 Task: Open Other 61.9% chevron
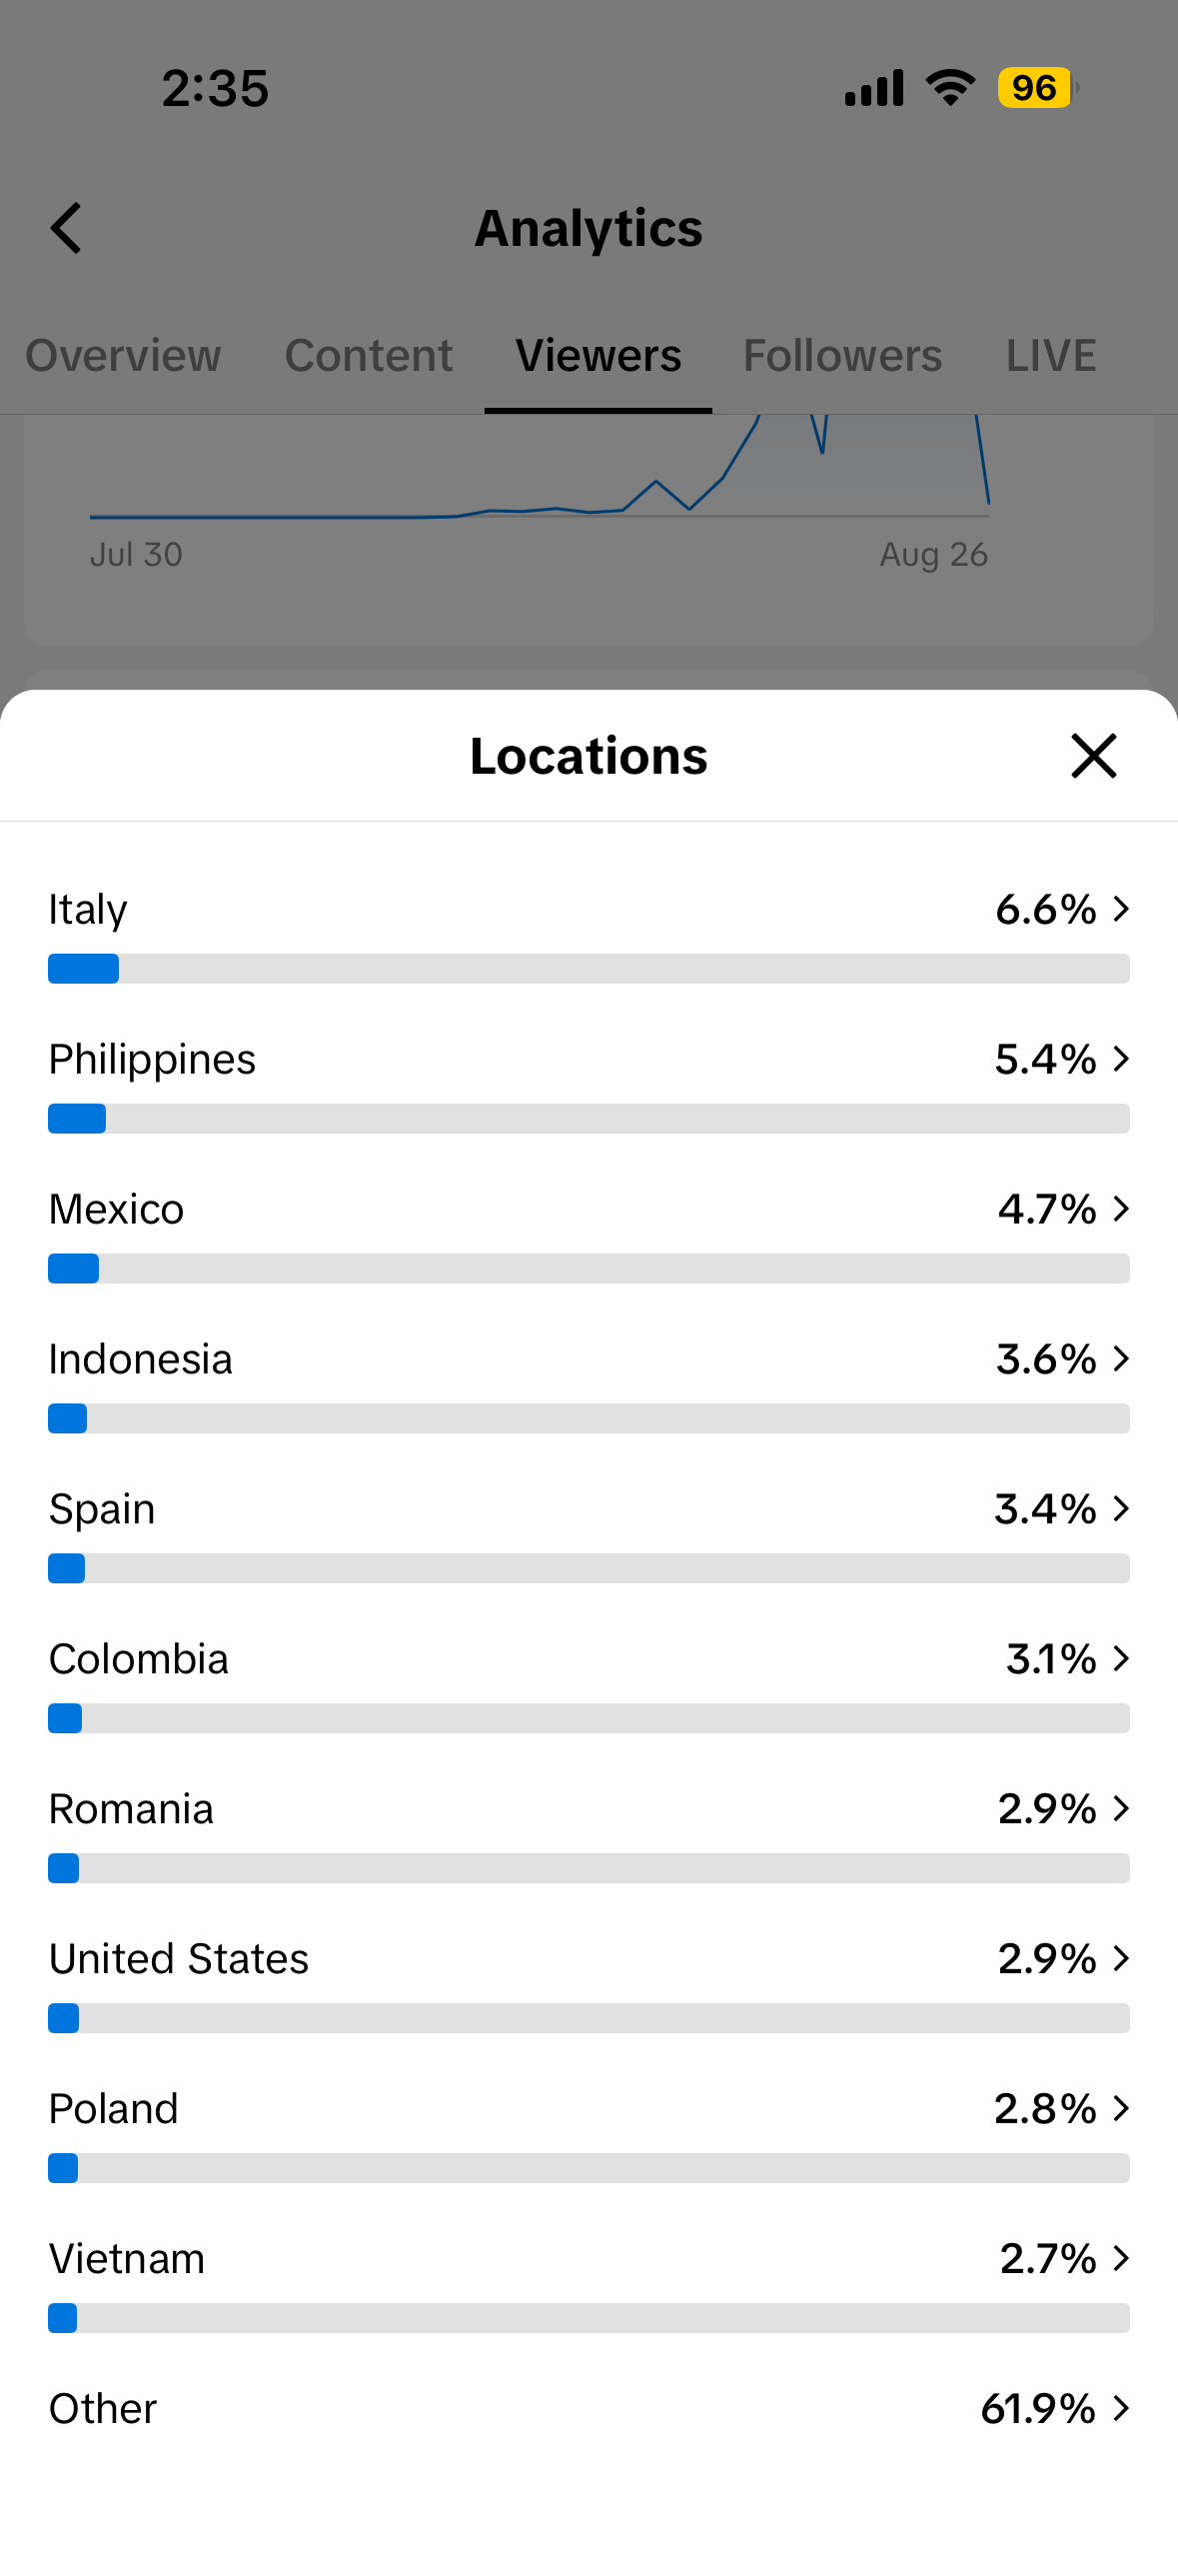pyautogui.click(x=1121, y=2408)
